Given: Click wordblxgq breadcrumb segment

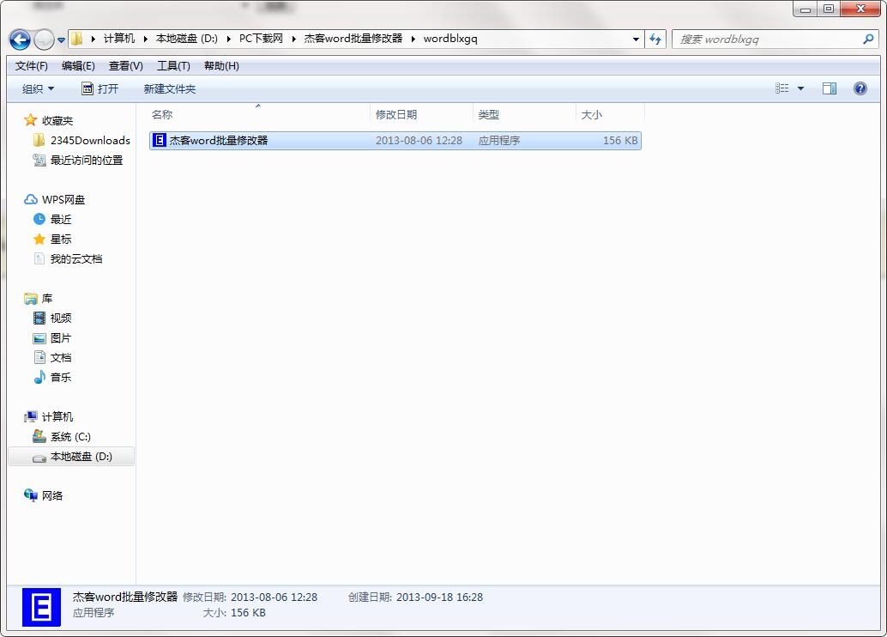Looking at the screenshot, I should [x=450, y=39].
